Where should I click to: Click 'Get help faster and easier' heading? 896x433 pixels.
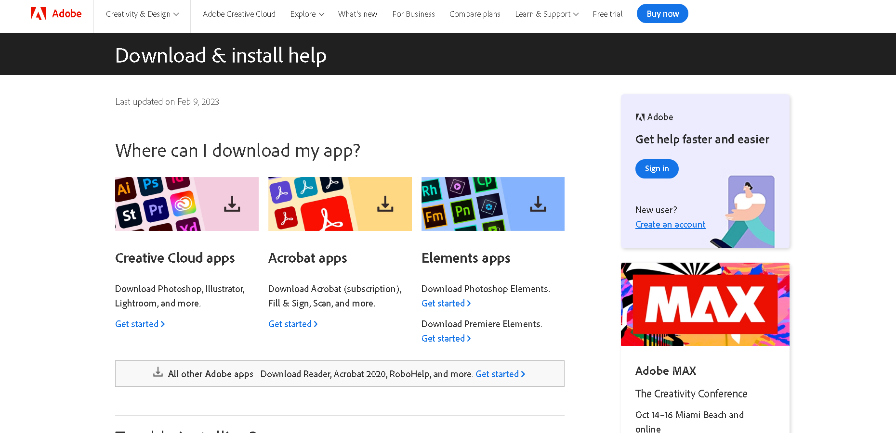tap(702, 140)
